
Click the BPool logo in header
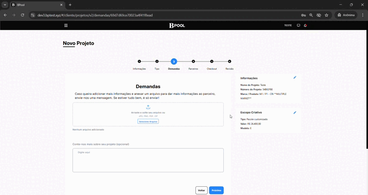(177, 25)
